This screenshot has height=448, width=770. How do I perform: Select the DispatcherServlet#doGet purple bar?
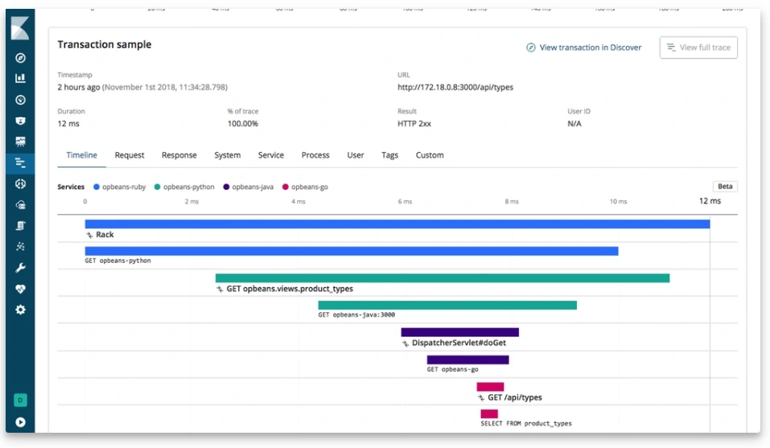click(459, 333)
